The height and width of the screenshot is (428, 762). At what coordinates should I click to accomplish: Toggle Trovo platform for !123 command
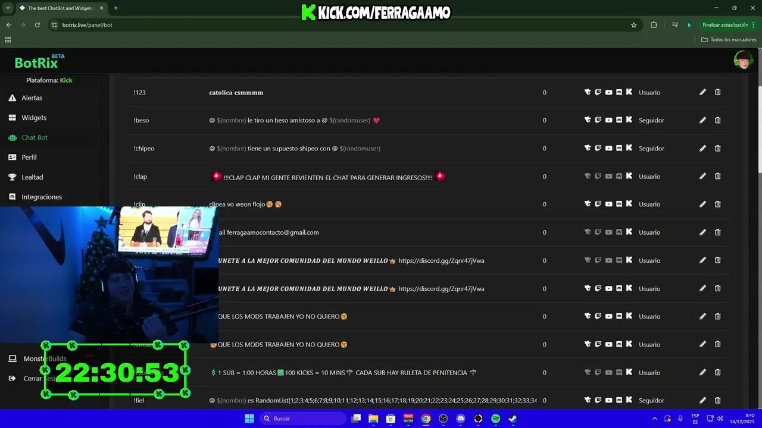(x=588, y=92)
